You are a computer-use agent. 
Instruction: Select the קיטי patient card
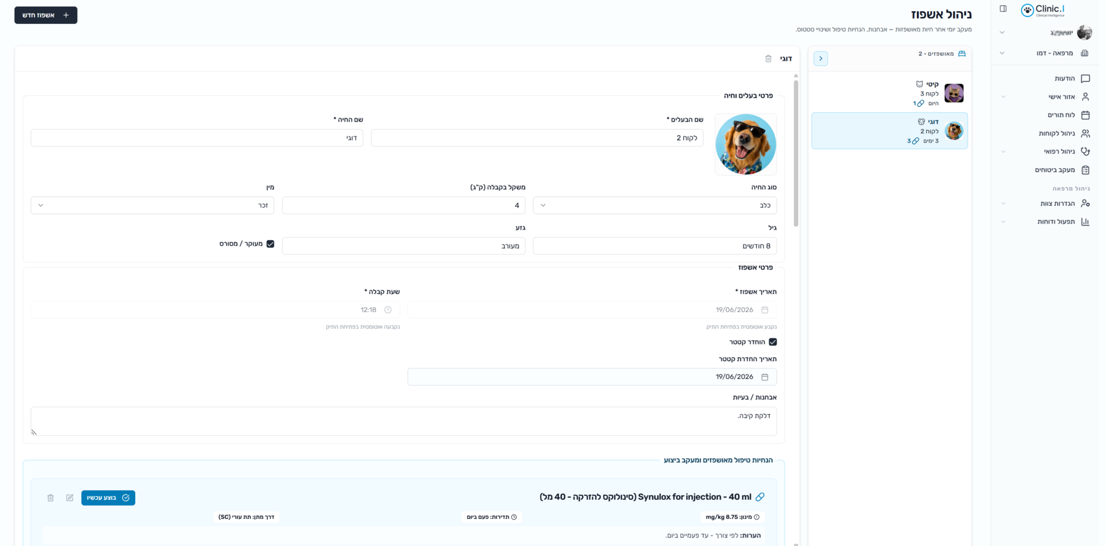pyautogui.click(x=890, y=93)
